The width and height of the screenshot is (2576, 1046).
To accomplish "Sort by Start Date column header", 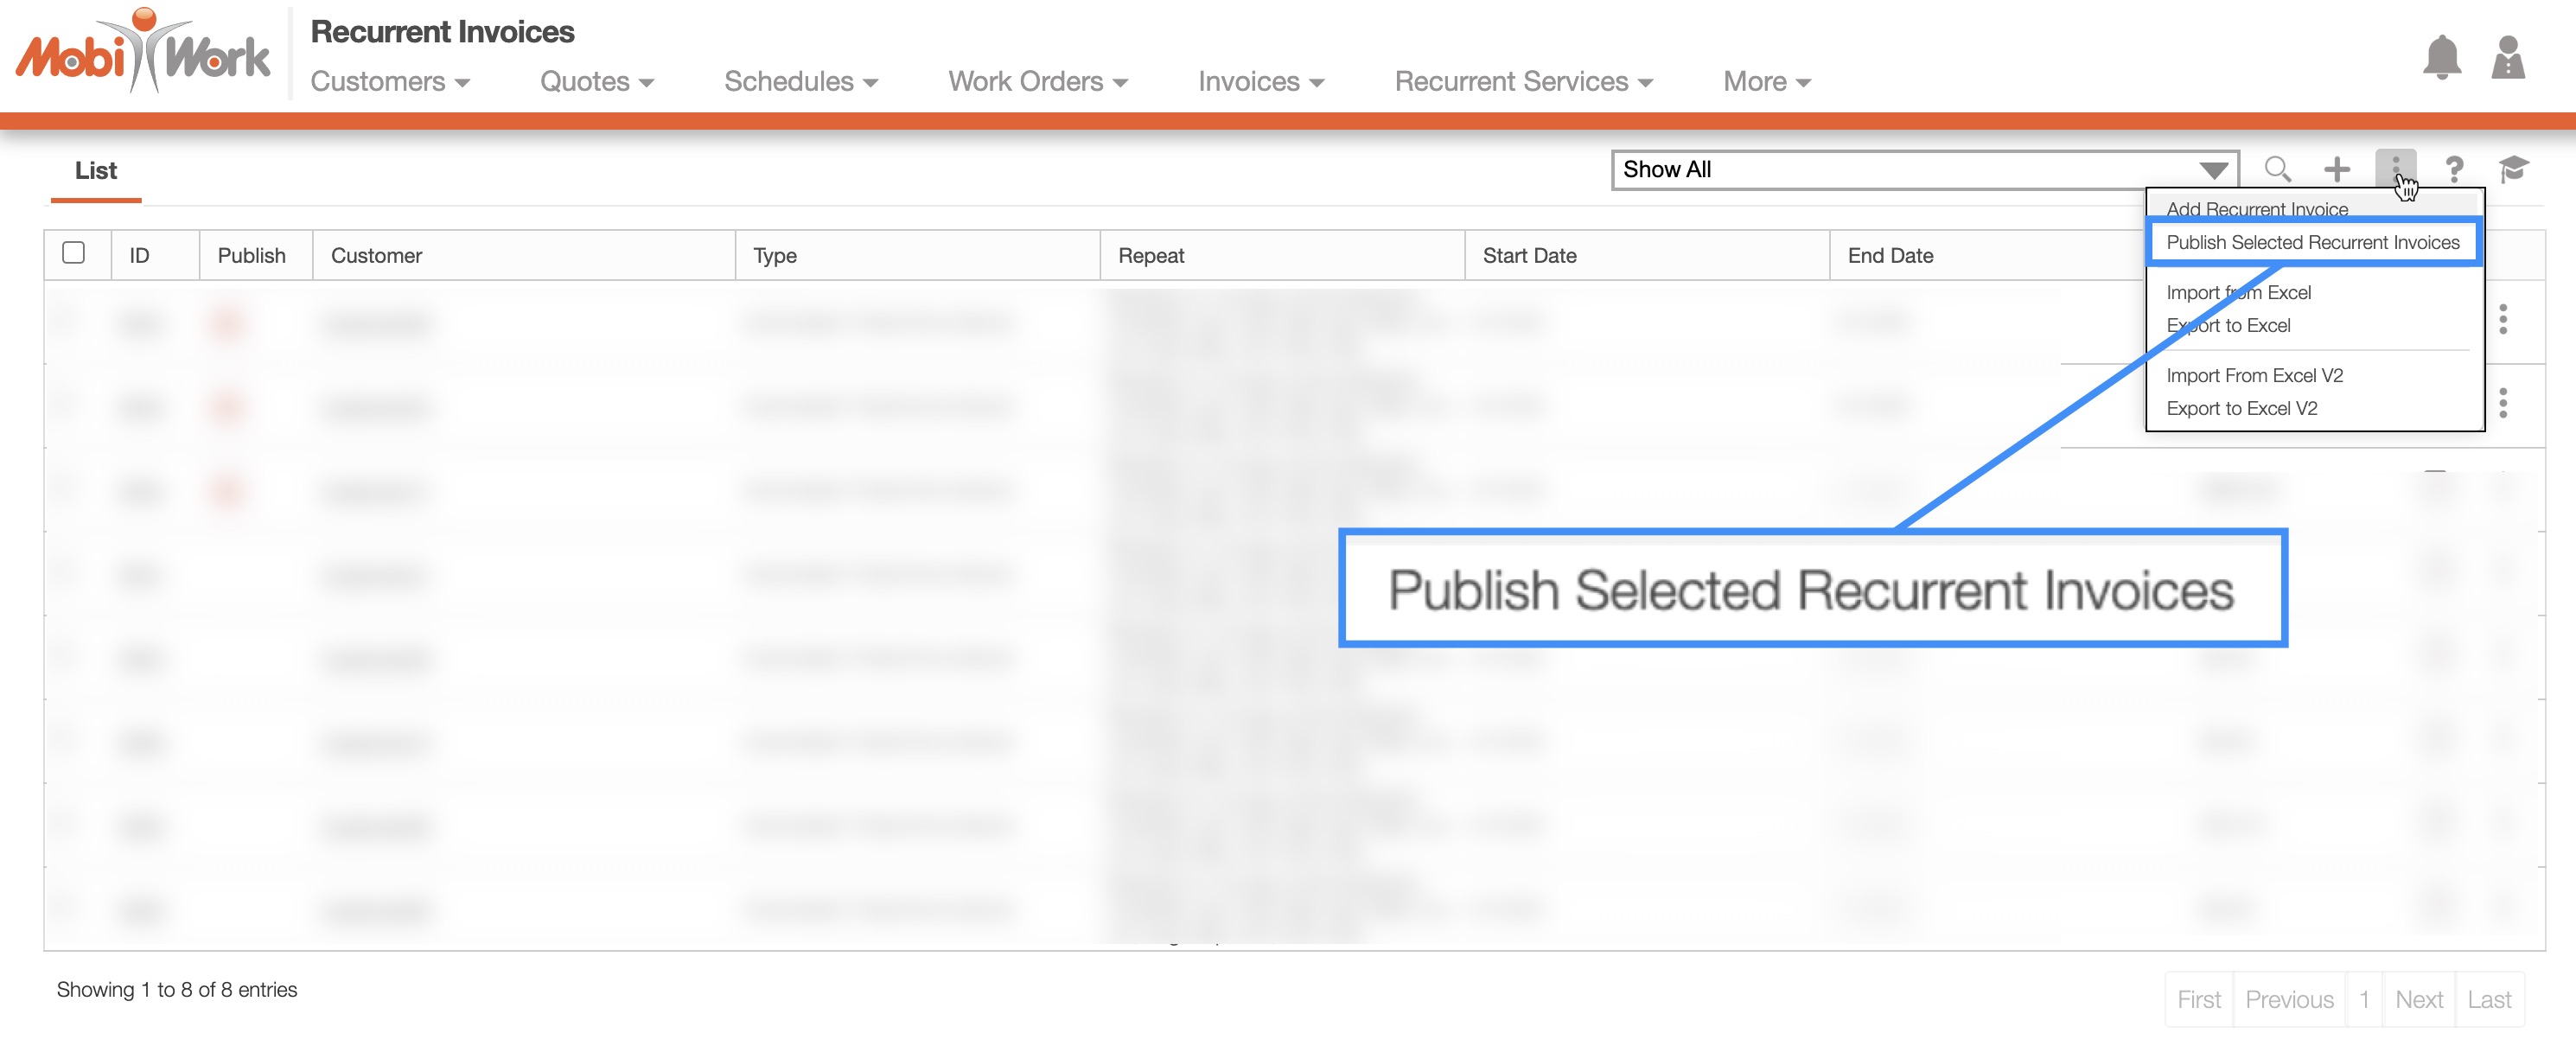I will point(1529,256).
